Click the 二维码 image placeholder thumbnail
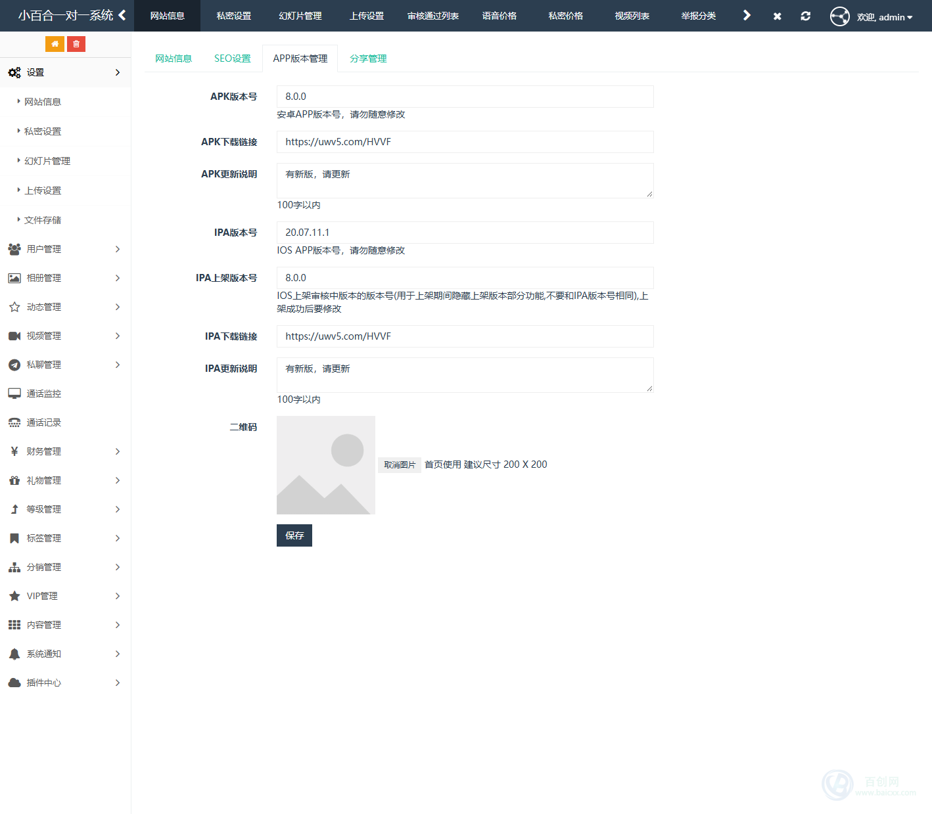 point(326,465)
